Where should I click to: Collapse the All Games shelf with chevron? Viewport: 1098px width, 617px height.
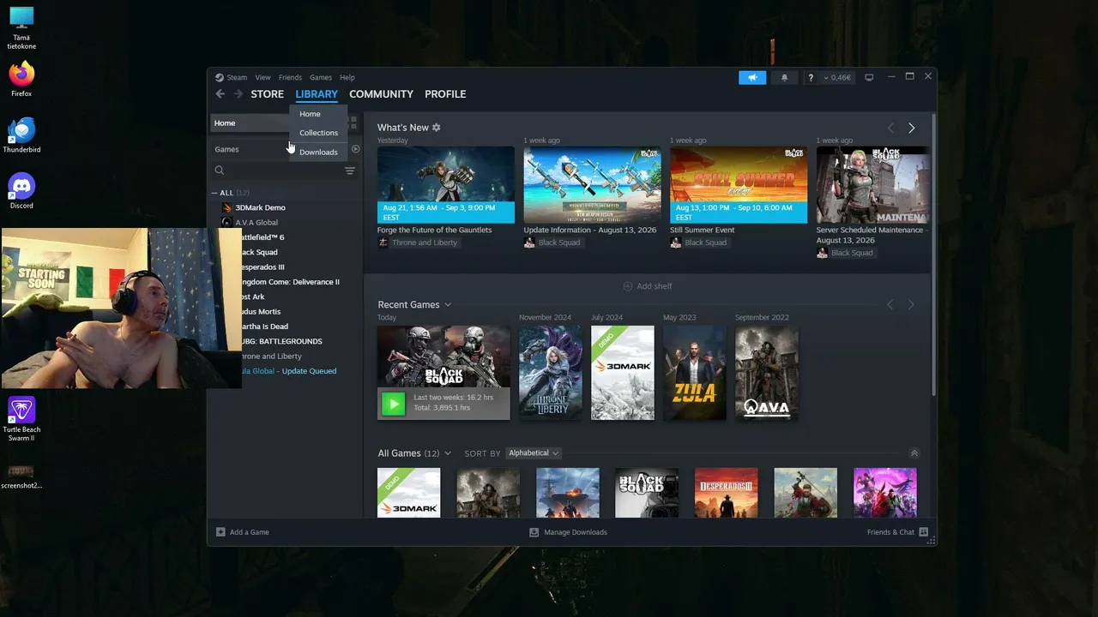tap(914, 453)
